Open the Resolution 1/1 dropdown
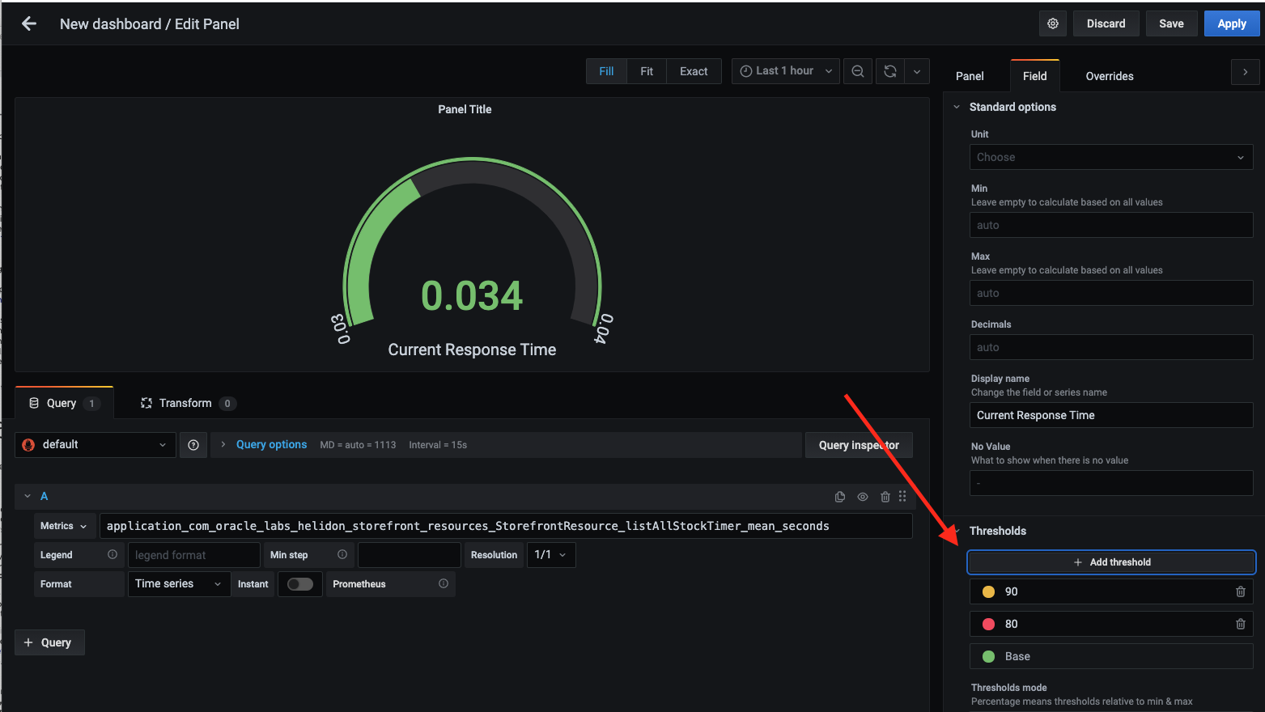Screen dimensions: 1265x712 coord(551,555)
